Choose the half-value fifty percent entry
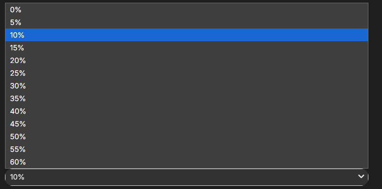 (187, 136)
